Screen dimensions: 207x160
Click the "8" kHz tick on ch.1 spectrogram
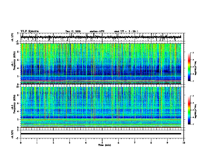18,52
